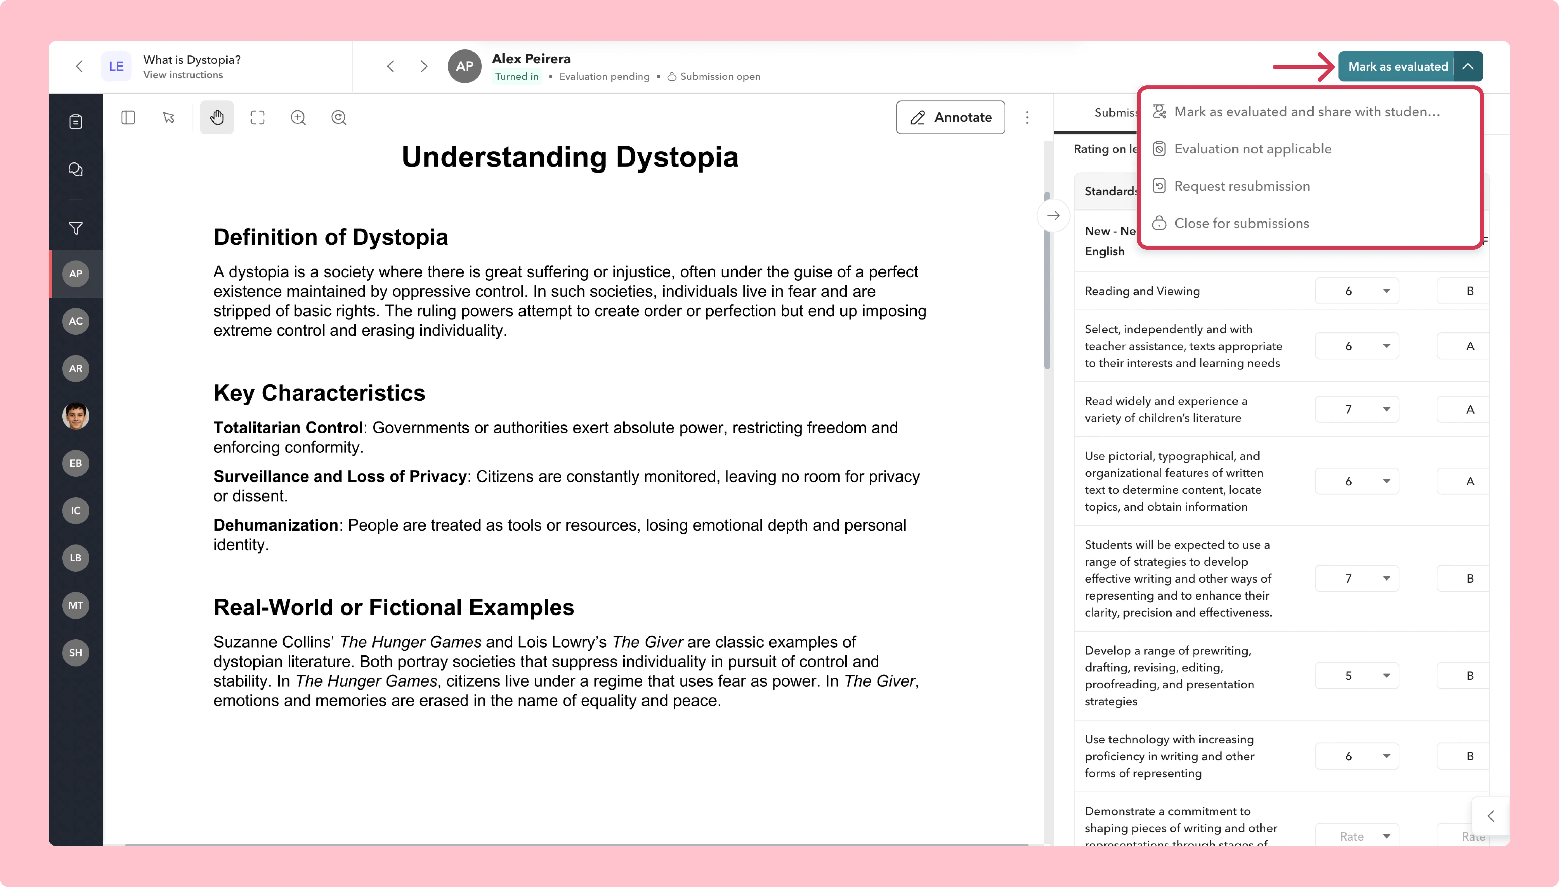Open the score dropdown showing 5
The height and width of the screenshot is (887, 1559).
(x=1357, y=676)
